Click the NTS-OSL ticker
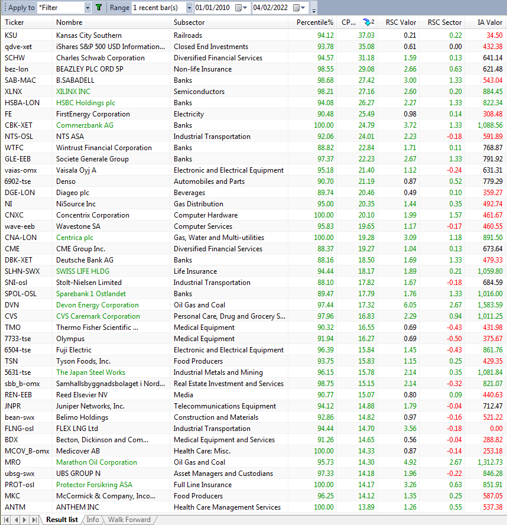This screenshot has height=525, width=507. tap(19, 137)
